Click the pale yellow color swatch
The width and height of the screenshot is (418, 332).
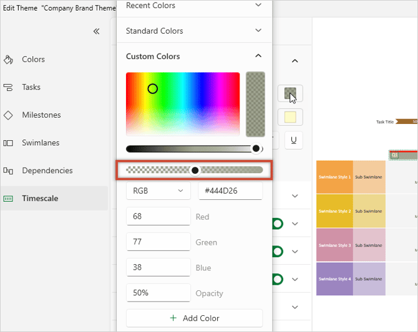pyautogui.click(x=290, y=117)
